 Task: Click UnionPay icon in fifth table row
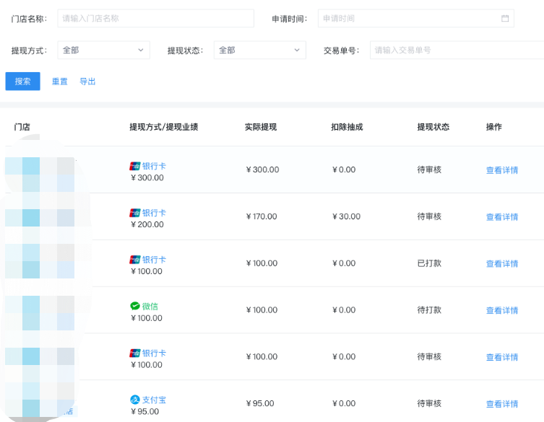[x=134, y=353]
